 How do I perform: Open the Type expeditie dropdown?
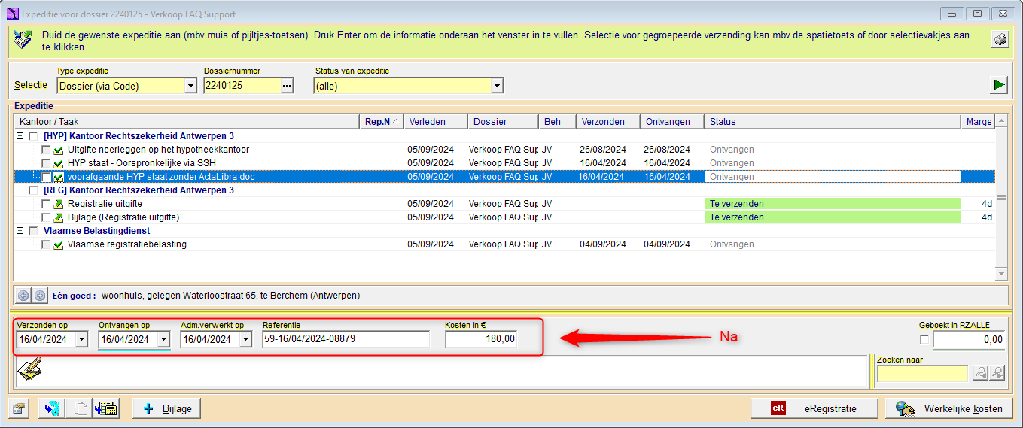tap(190, 86)
